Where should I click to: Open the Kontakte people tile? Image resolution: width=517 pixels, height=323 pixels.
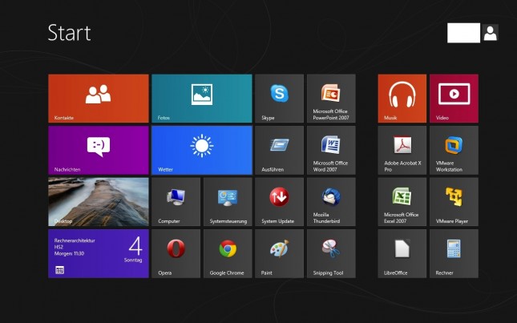coord(99,99)
